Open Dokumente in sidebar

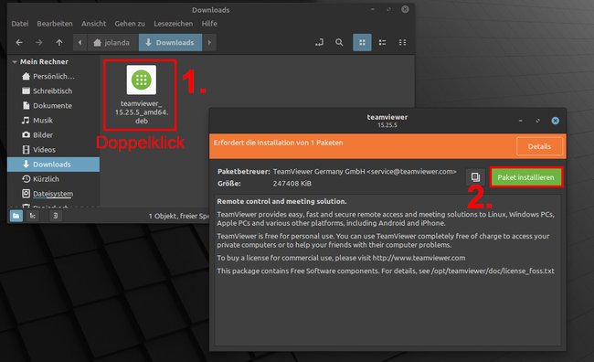click(x=53, y=106)
